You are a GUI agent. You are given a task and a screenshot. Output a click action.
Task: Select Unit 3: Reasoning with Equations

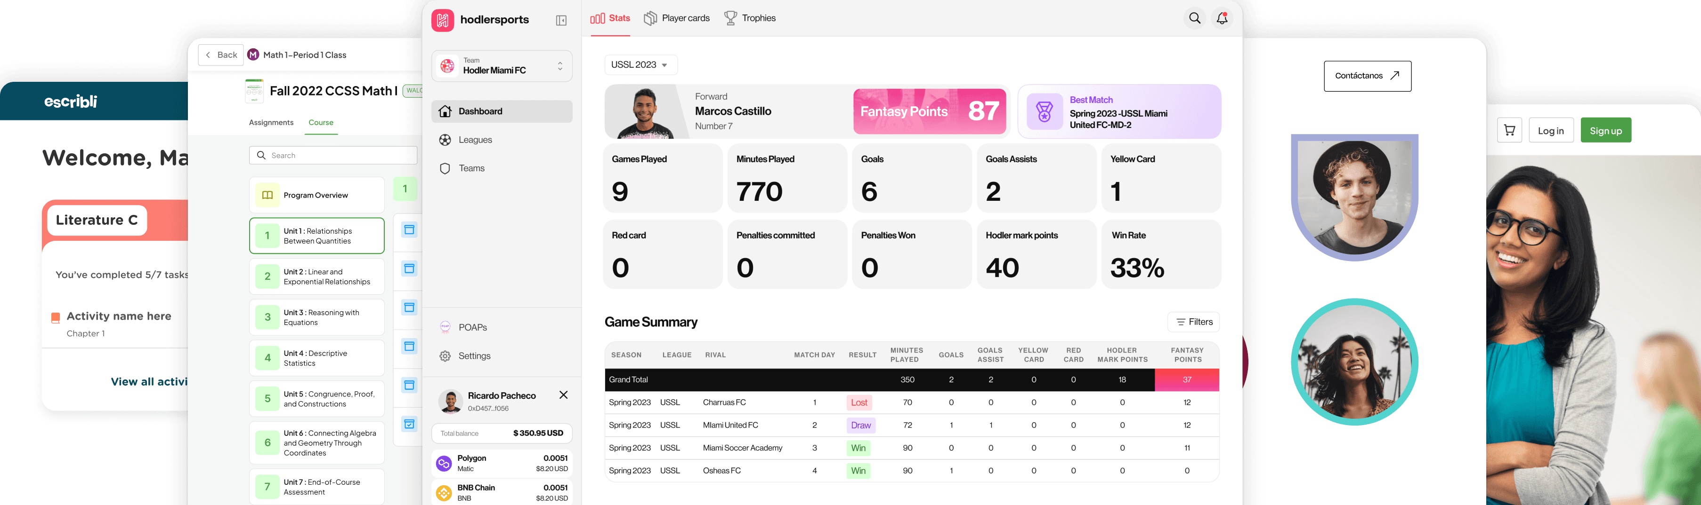[x=317, y=318]
